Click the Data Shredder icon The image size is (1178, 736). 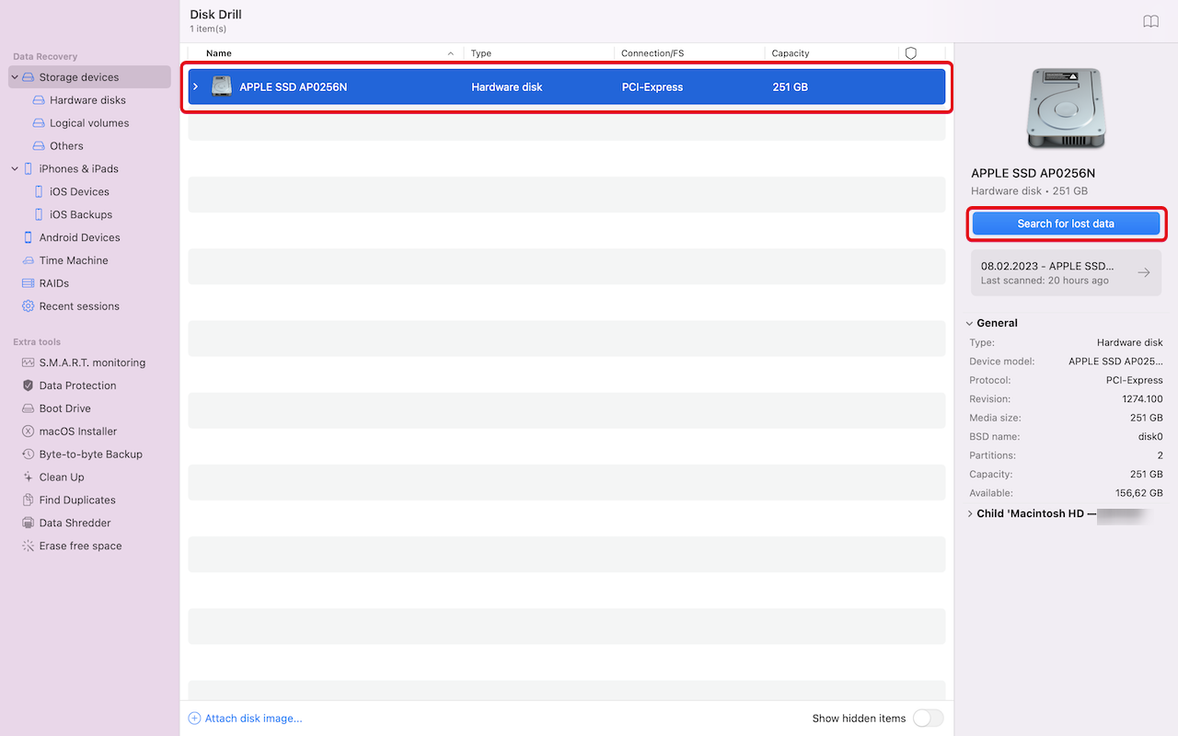(x=28, y=523)
